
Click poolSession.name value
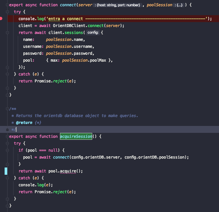65,40
